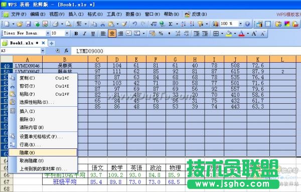The width and height of the screenshot is (301, 192).
Task: Increase font size with A+ icon
Action: tap(254, 34)
